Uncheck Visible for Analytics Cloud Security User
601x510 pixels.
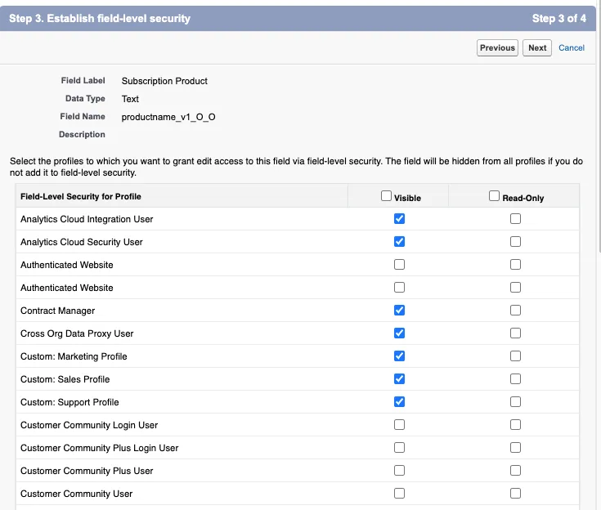point(399,242)
